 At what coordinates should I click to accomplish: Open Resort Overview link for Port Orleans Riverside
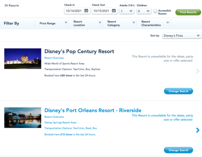[54, 117]
